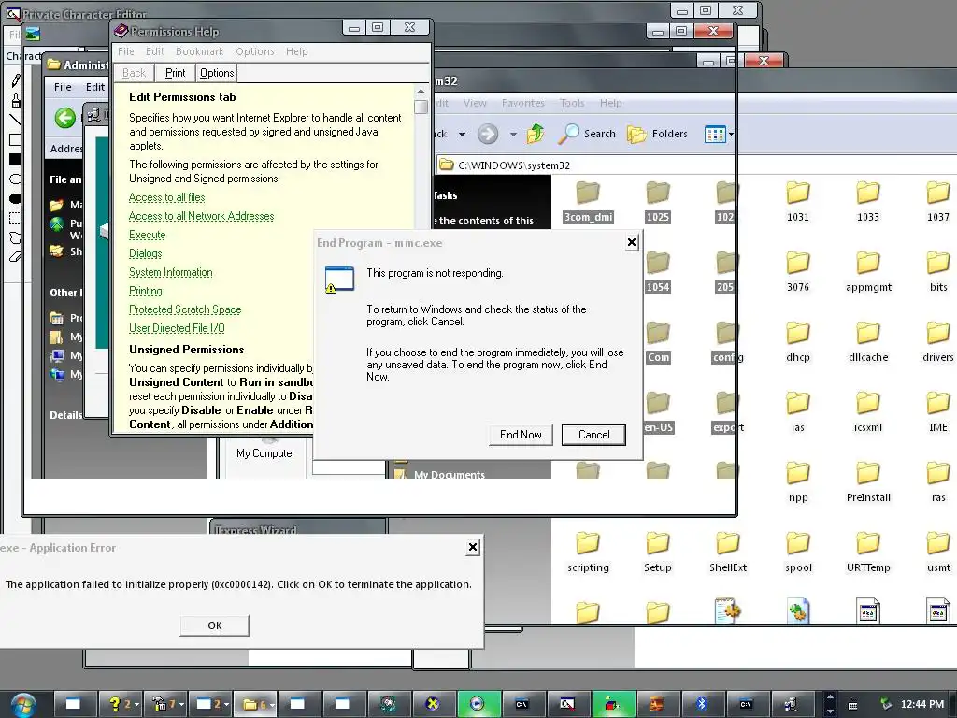The image size is (957, 718).
Task: Click the Up folder icon in system32 window
Action: click(x=536, y=134)
